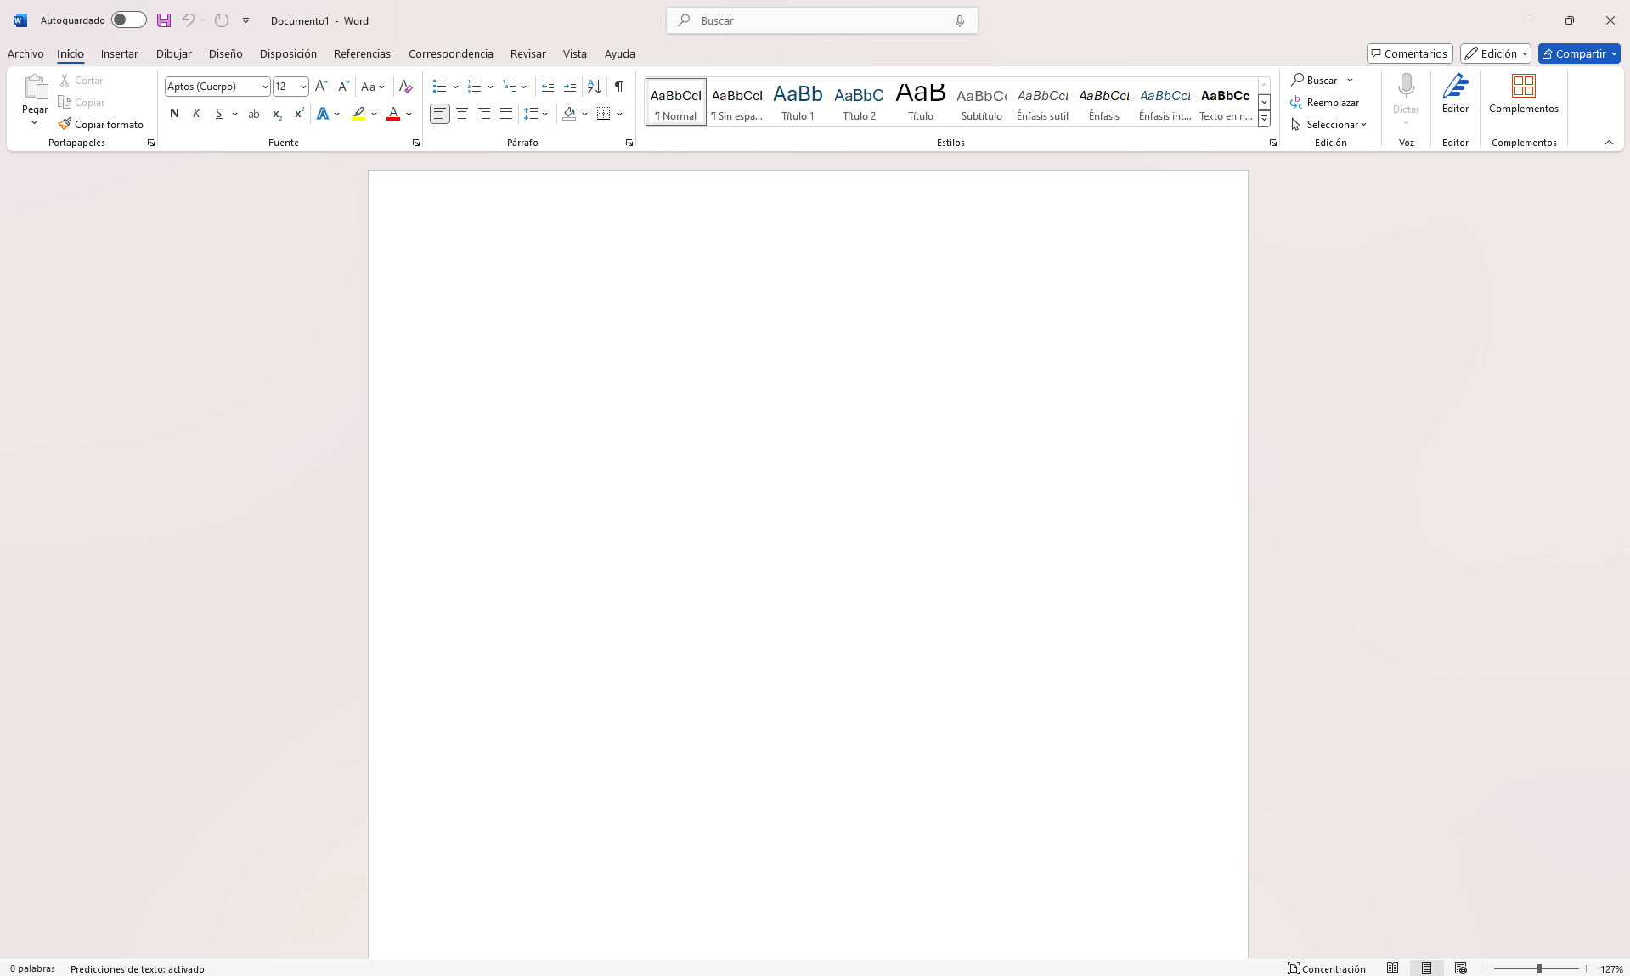Click the Comentarios button
This screenshot has width=1630, height=976.
[1409, 53]
